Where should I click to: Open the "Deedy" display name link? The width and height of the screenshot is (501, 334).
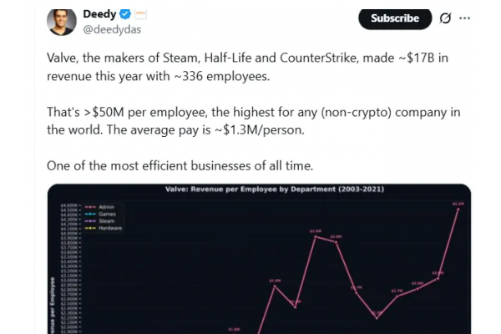click(x=99, y=14)
